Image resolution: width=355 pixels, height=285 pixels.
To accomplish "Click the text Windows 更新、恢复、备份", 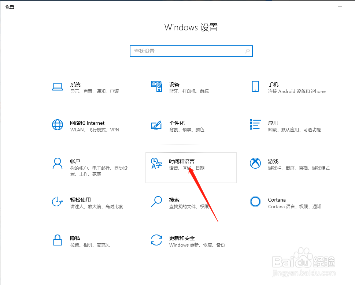I will (x=197, y=245).
